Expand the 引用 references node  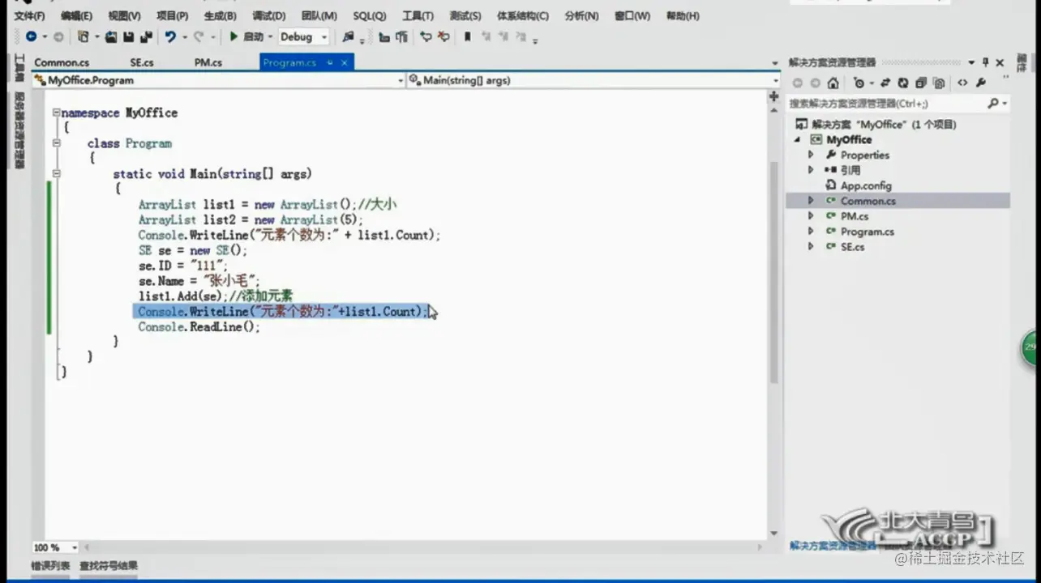[x=811, y=170]
